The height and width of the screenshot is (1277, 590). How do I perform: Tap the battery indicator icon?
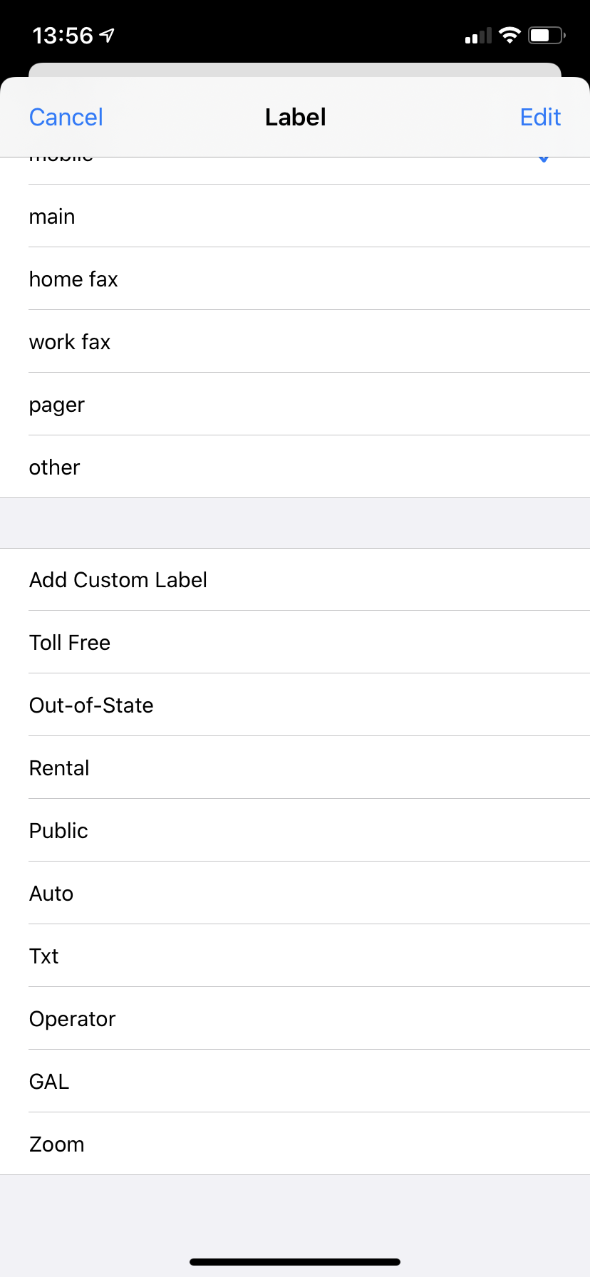(547, 35)
